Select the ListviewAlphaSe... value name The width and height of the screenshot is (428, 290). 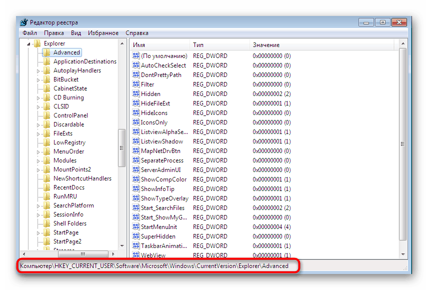[164, 132]
